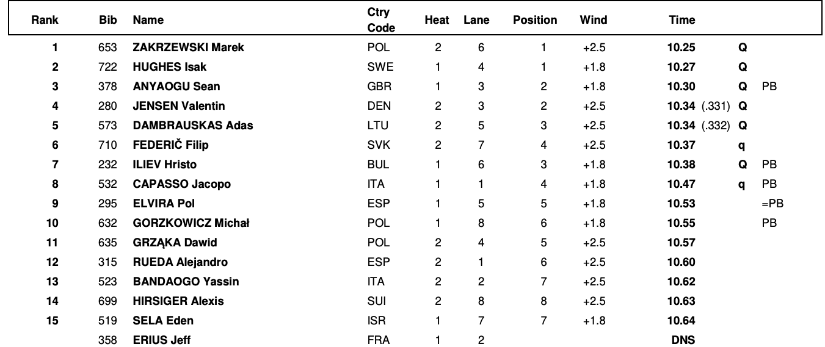Click the name ANYAOGU Sean
Image resolution: width=825 pixels, height=347 pixels.
tap(176, 87)
